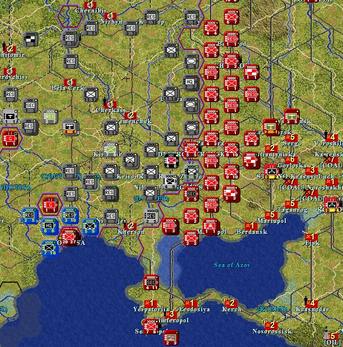The width and height of the screenshot is (343, 347).
Task: Select gray RES unit marked 5-14
Action: 191,18
